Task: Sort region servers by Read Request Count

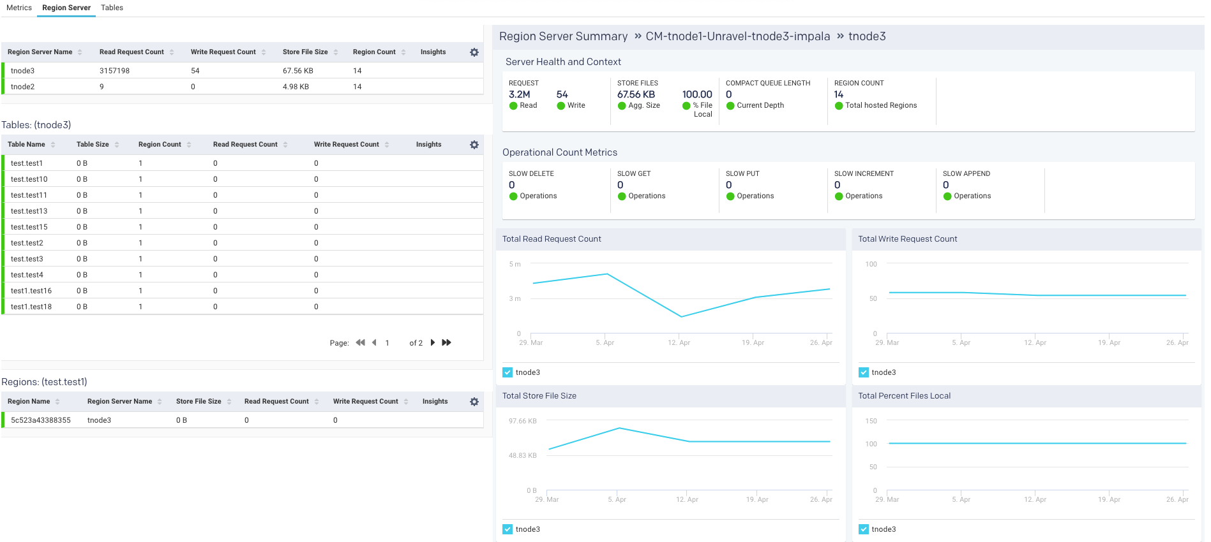Action: (x=172, y=52)
